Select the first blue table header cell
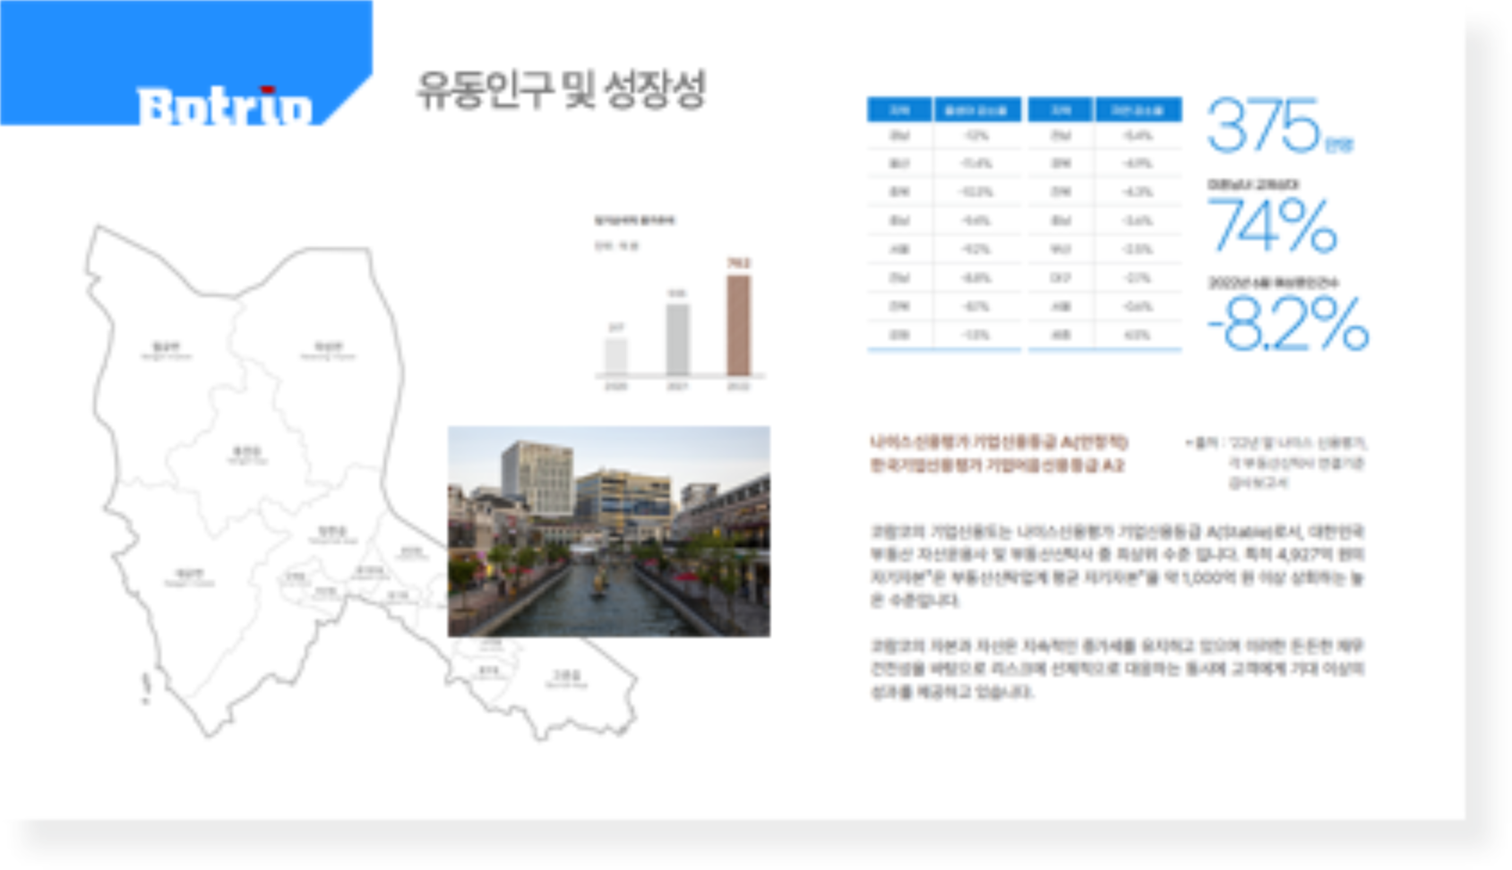The height and width of the screenshot is (870, 1512). coord(899,109)
